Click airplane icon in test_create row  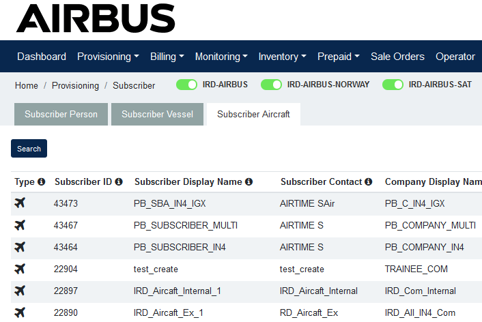click(20, 269)
